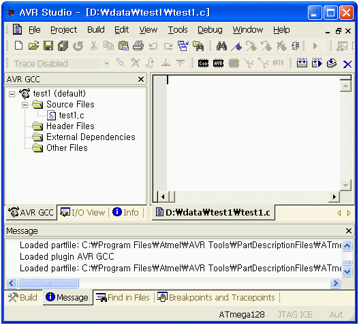Open the Tools menu
Screen dimensions: 359x325
click(178, 30)
